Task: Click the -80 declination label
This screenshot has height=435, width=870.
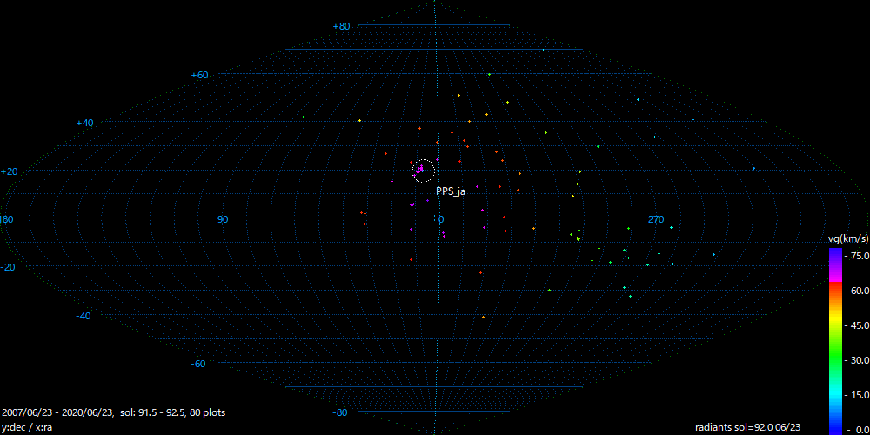Action: point(340,412)
